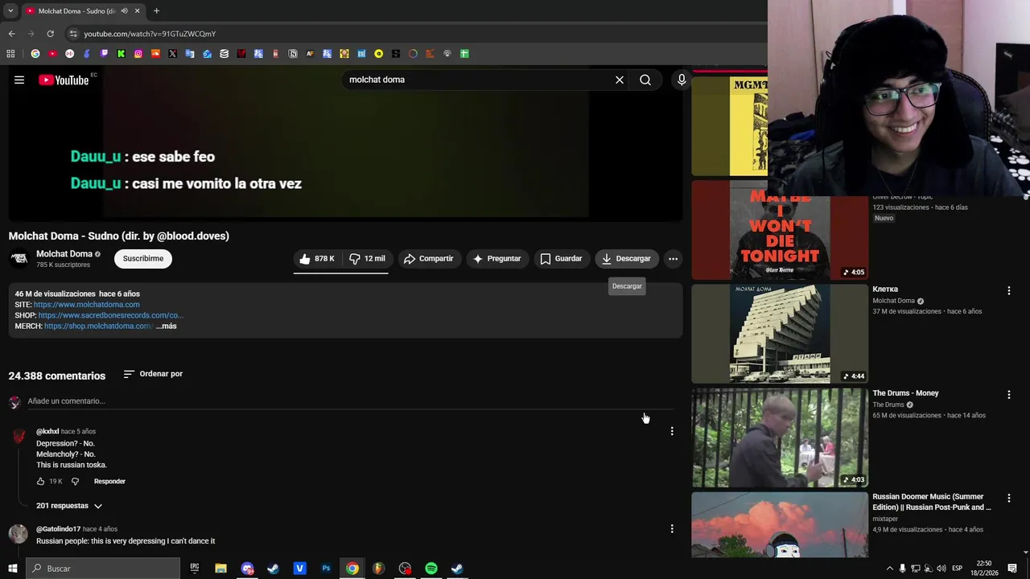Viewport: 1030px width, 579px height.
Task: Expand the description with ...más
Action: pyautogui.click(x=166, y=326)
